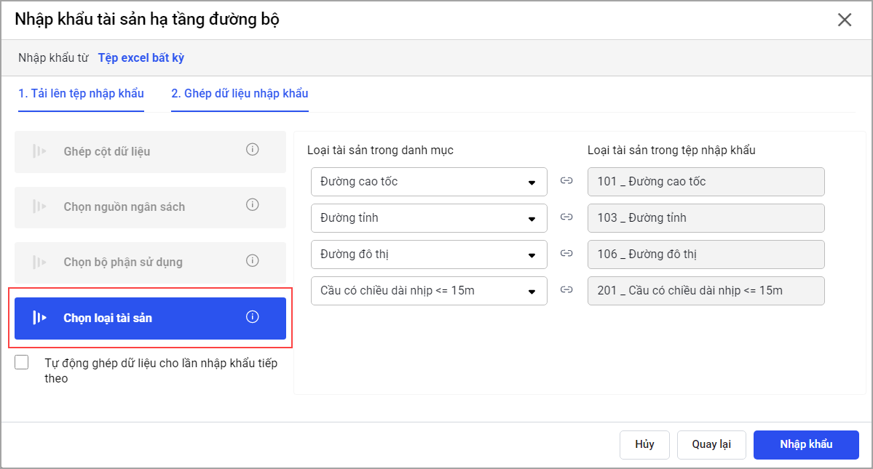Enable Tự động ghép dữ liệu checkbox
Image resolution: width=873 pixels, height=469 pixels.
point(22,363)
